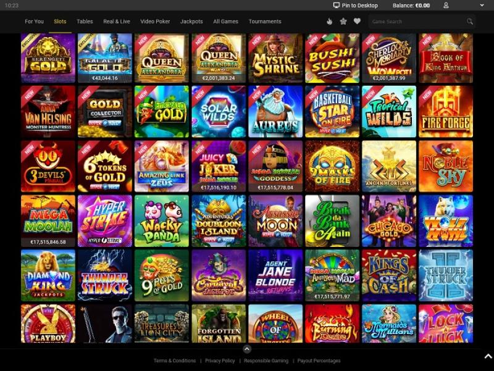Image resolution: width=494 pixels, height=371 pixels.
Task: Launch the Mega Moolah game thumbnail
Action: [48, 221]
